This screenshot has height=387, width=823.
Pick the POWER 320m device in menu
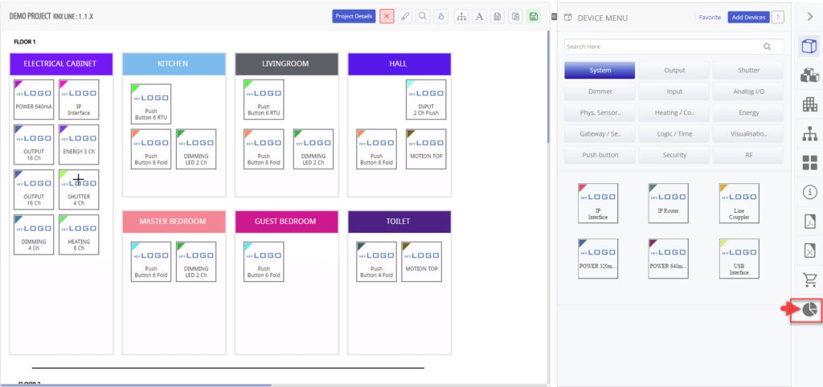[x=598, y=259]
